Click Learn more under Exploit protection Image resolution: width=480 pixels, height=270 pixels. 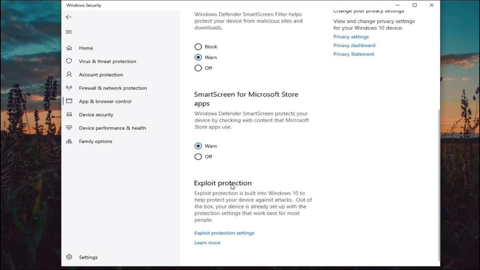[207, 243]
